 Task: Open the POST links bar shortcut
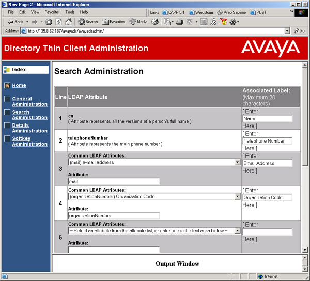click(x=258, y=12)
